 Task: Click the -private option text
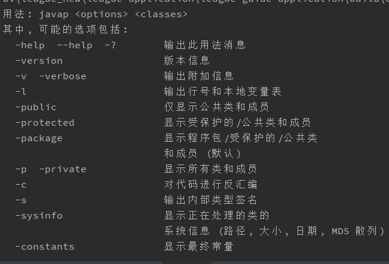(x=63, y=169)
